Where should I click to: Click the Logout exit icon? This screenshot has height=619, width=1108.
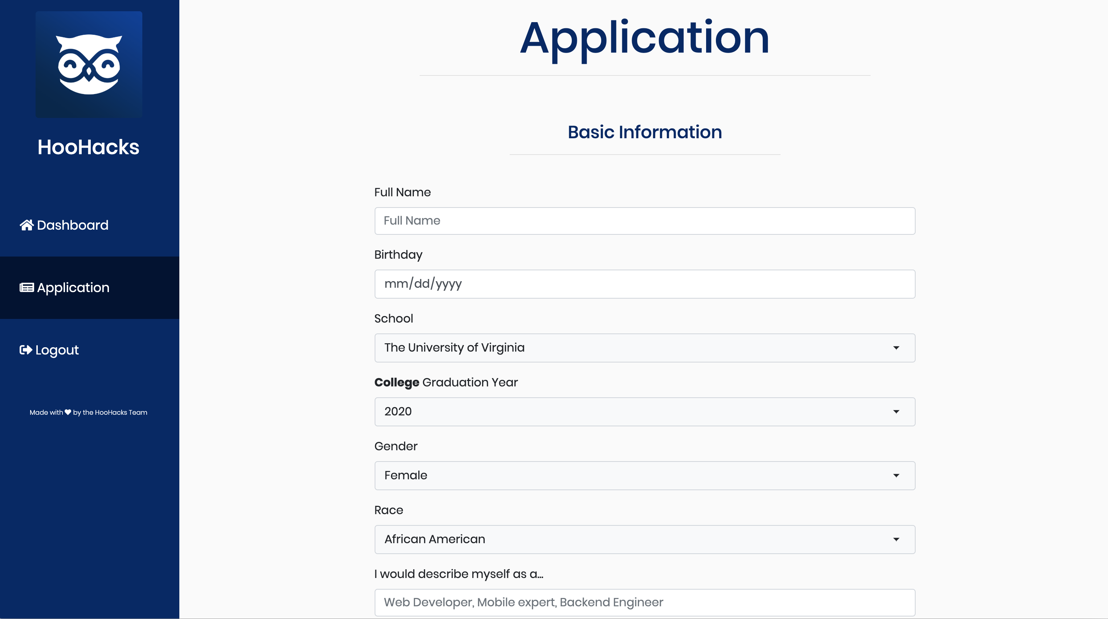pyautogui.click(x=25, y=349)
